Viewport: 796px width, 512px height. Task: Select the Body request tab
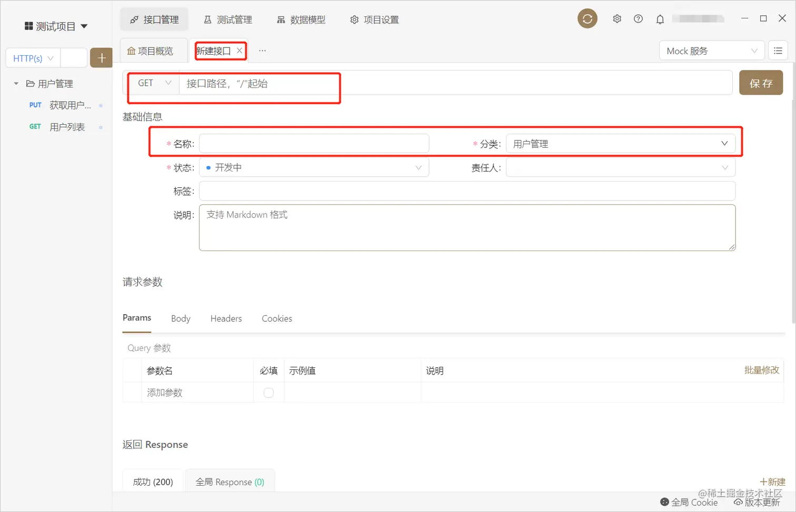tap(181, 318)
